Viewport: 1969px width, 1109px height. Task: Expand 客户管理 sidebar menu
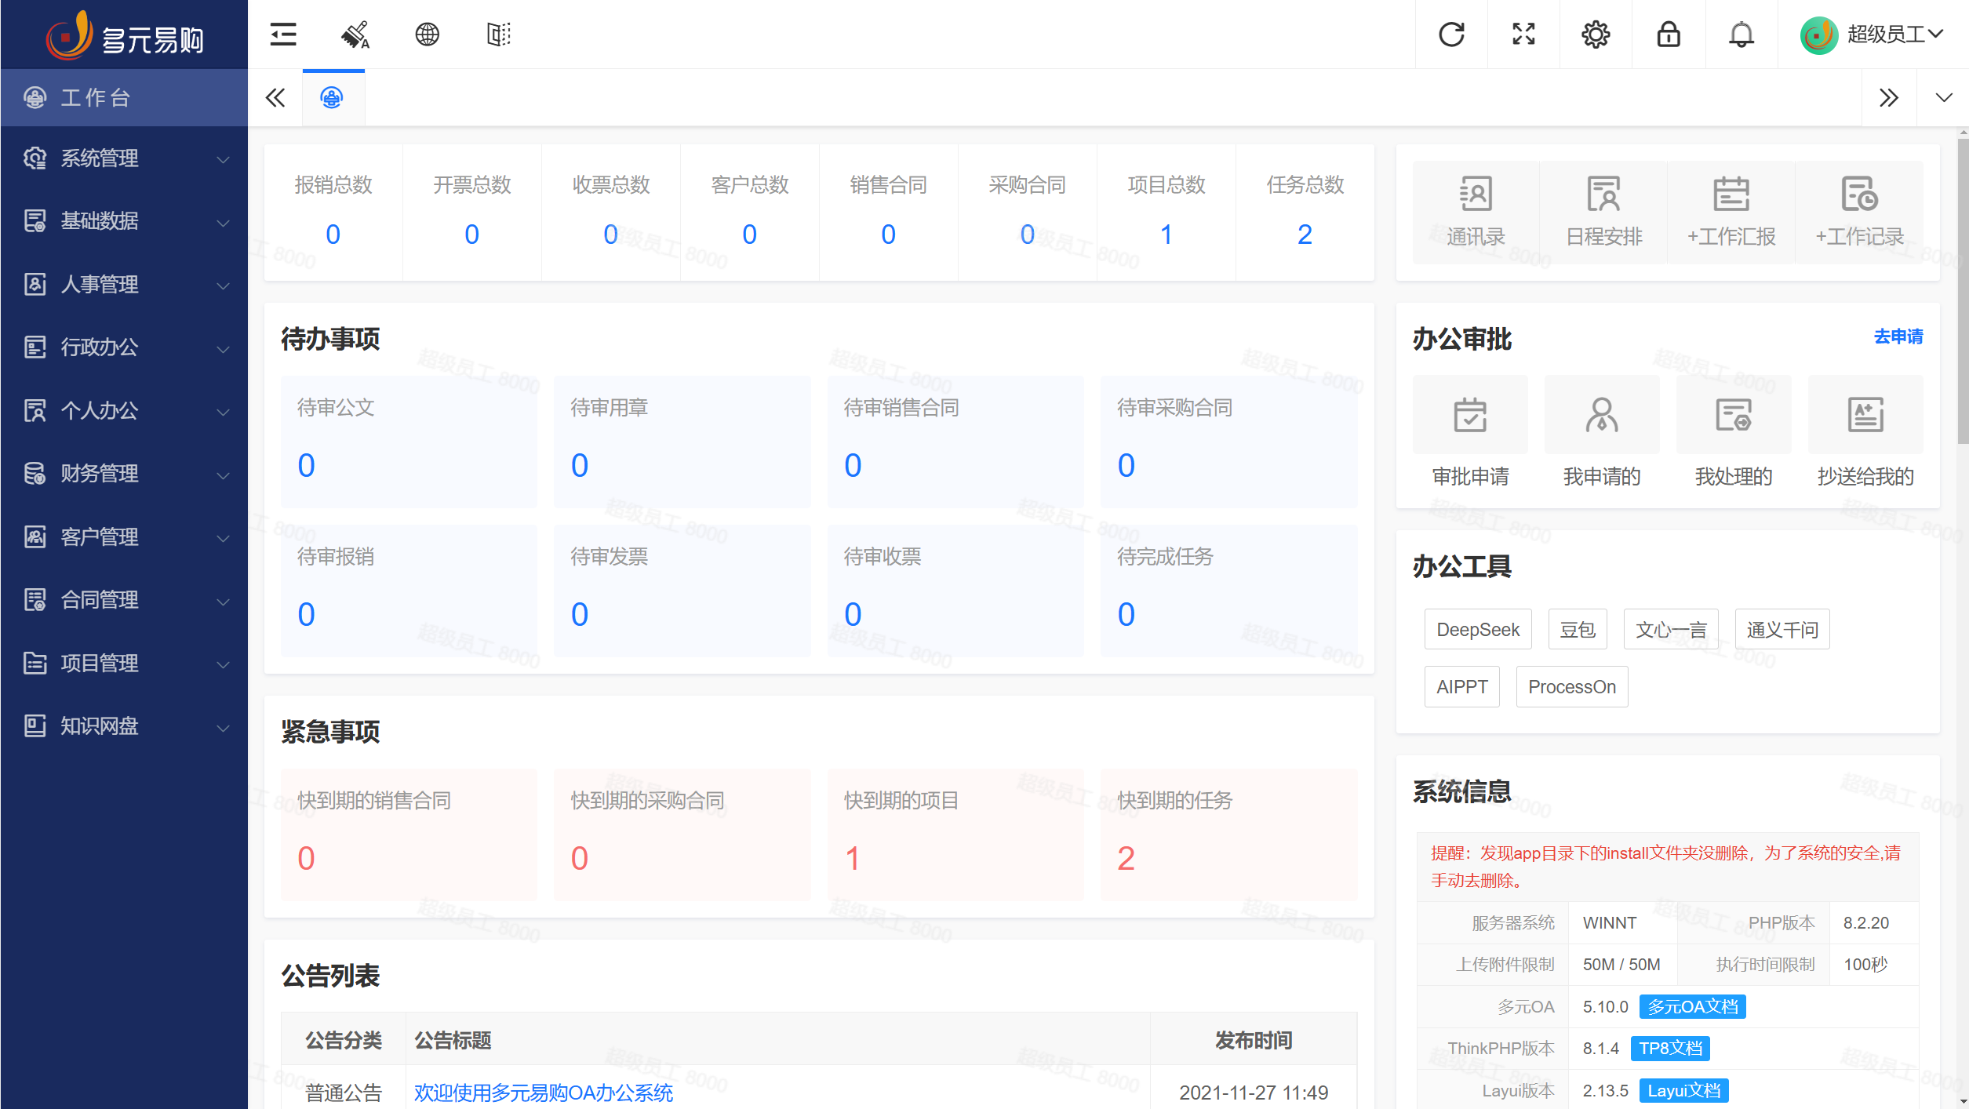coord(124,536)
